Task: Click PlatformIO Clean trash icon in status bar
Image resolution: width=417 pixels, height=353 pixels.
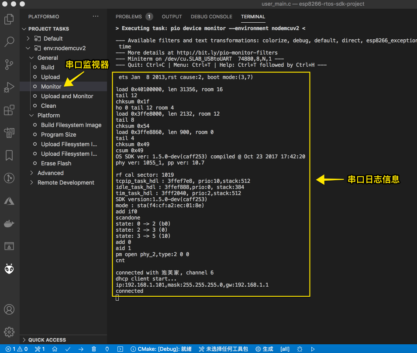Action: (x=94, y=349)
